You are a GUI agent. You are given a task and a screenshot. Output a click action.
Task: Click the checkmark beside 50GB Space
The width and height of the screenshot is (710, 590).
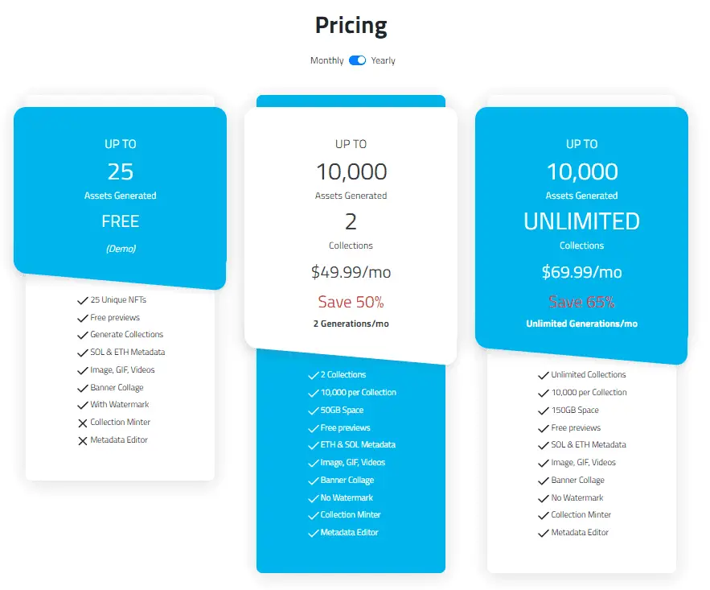pos(313,411)
